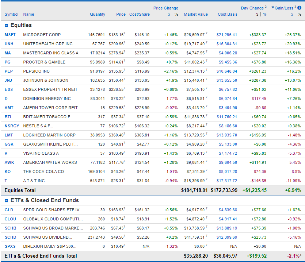This screenshot has width=305, height=262.
Task: Open AT&T cost basis $17,317.72
Action: point(227,181)
